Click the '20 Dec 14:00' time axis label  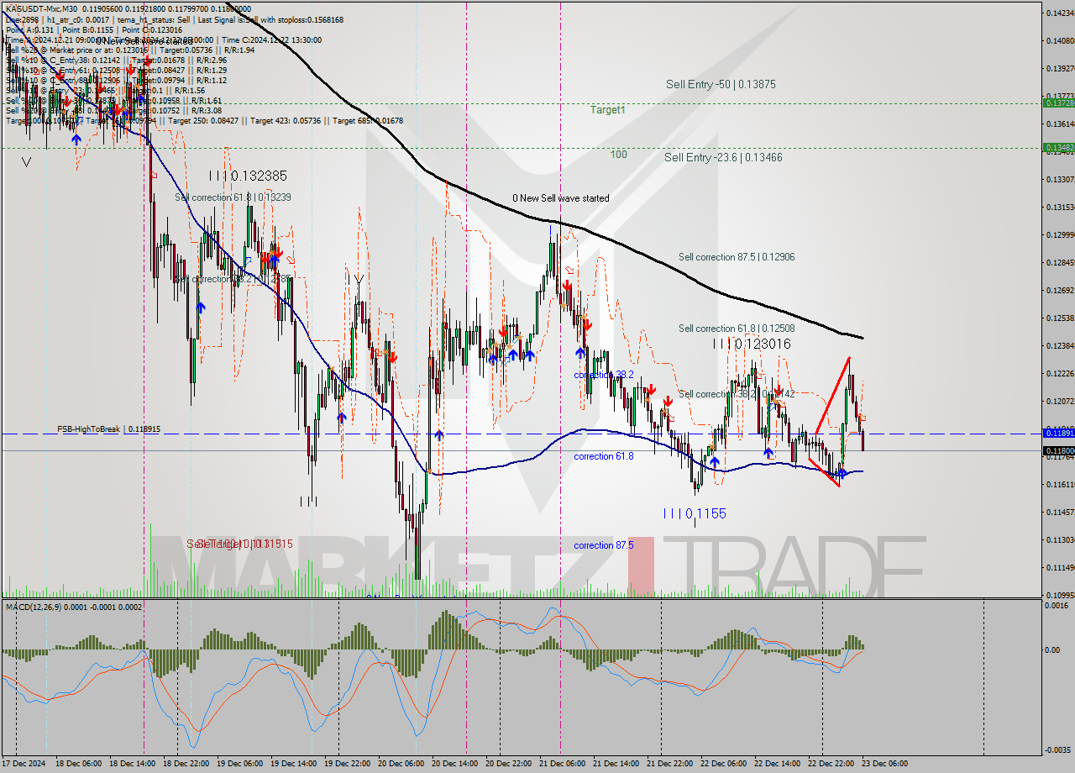point(457,764)
